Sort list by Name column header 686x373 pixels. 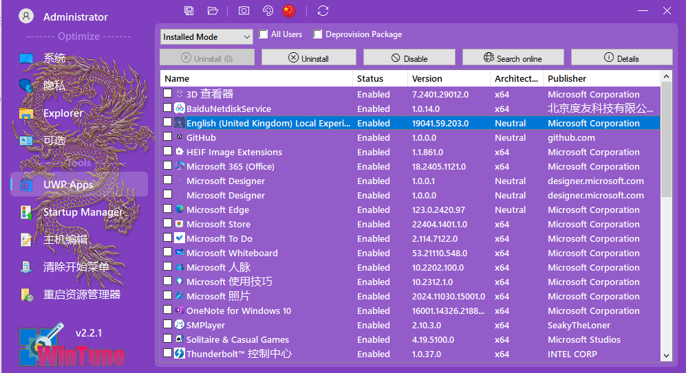click(257, 78)
